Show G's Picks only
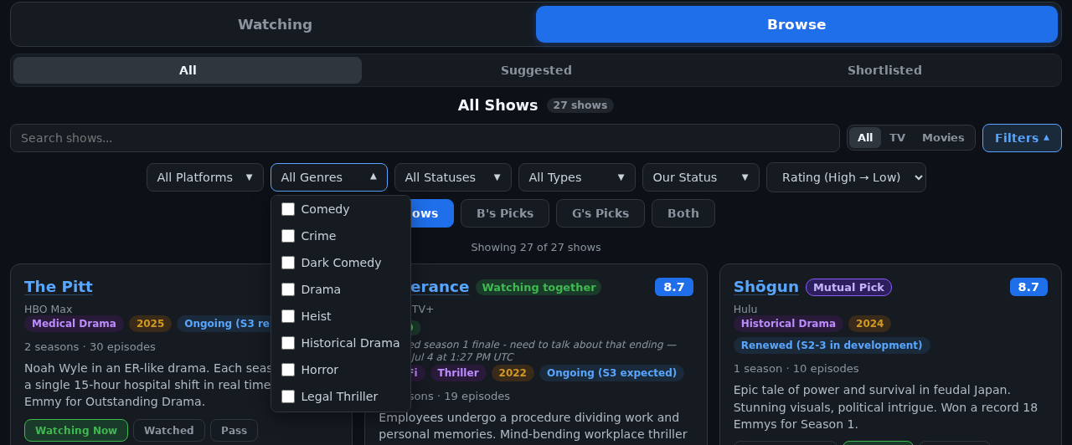1072x445 pixels. 600,213
